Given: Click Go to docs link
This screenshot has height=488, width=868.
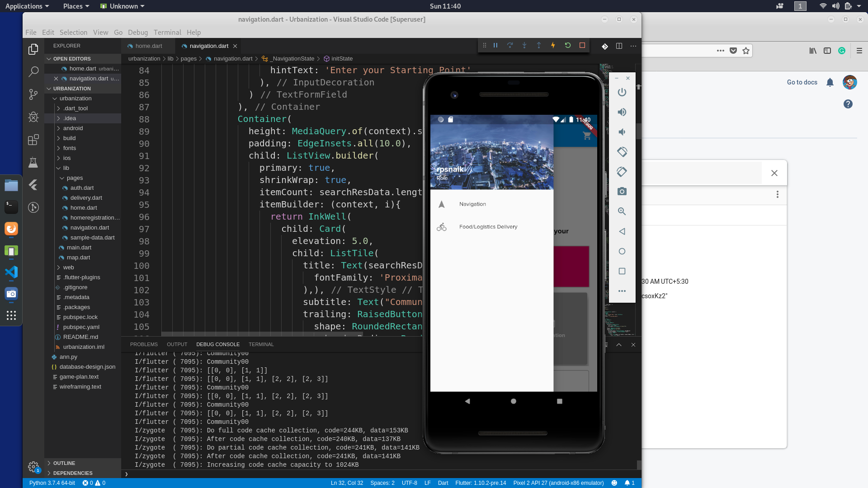Looking at the screenshot, I should point(802,82).
